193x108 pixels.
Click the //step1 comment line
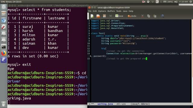point(125,51)
